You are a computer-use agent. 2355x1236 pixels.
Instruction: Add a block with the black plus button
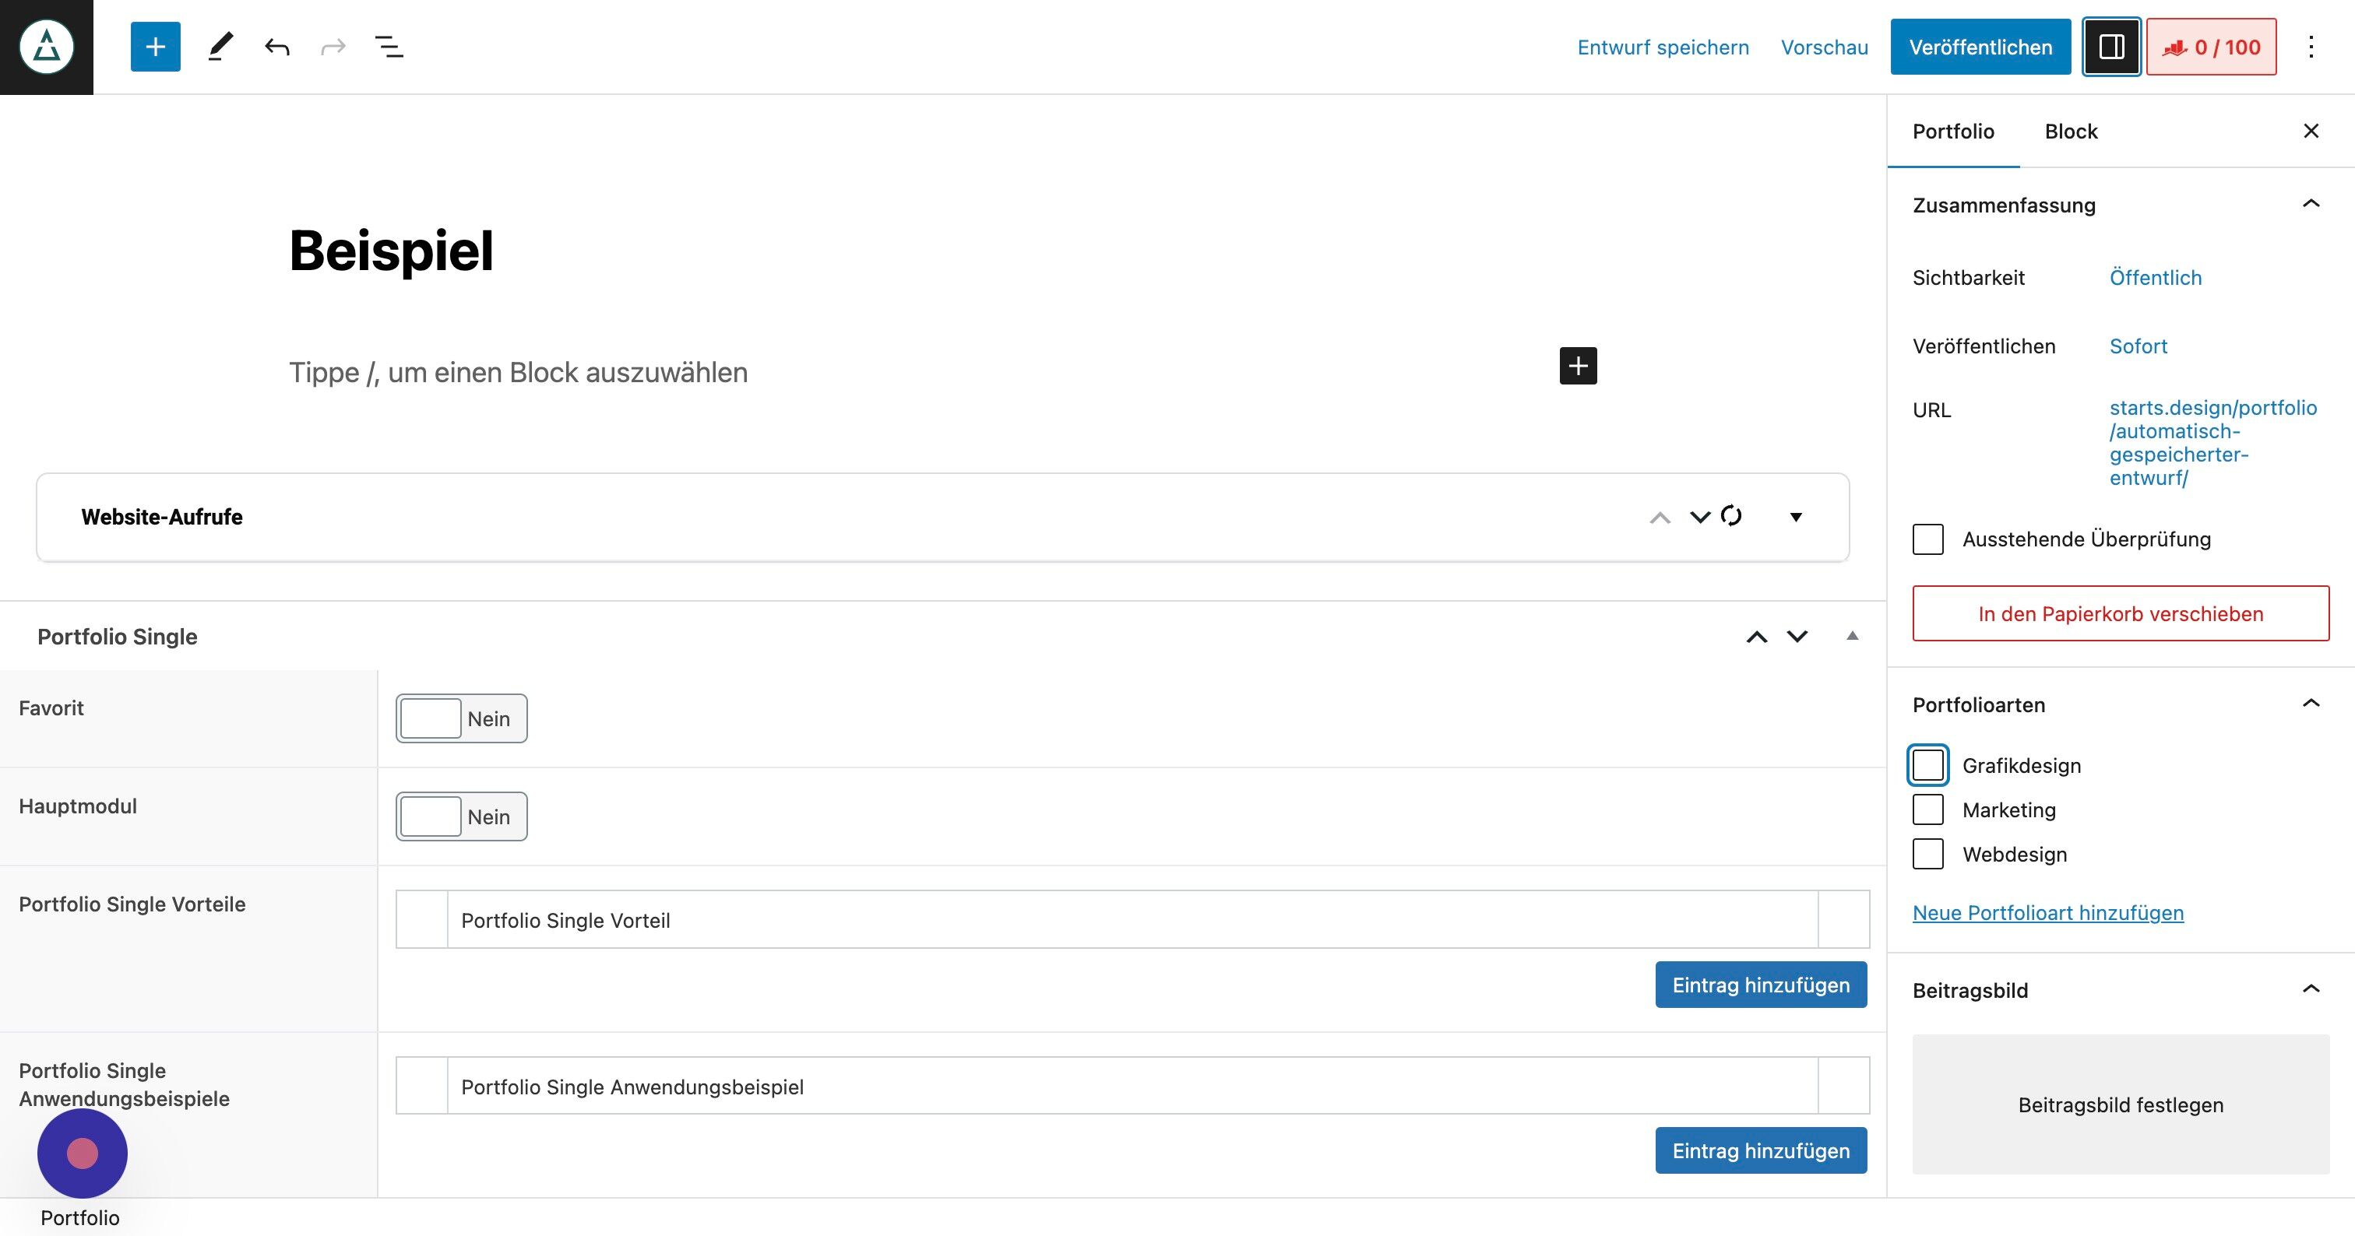(1578, 367)
